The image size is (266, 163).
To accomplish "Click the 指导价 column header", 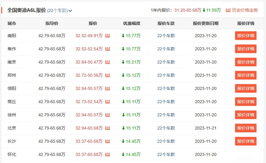I will (52, 23).
